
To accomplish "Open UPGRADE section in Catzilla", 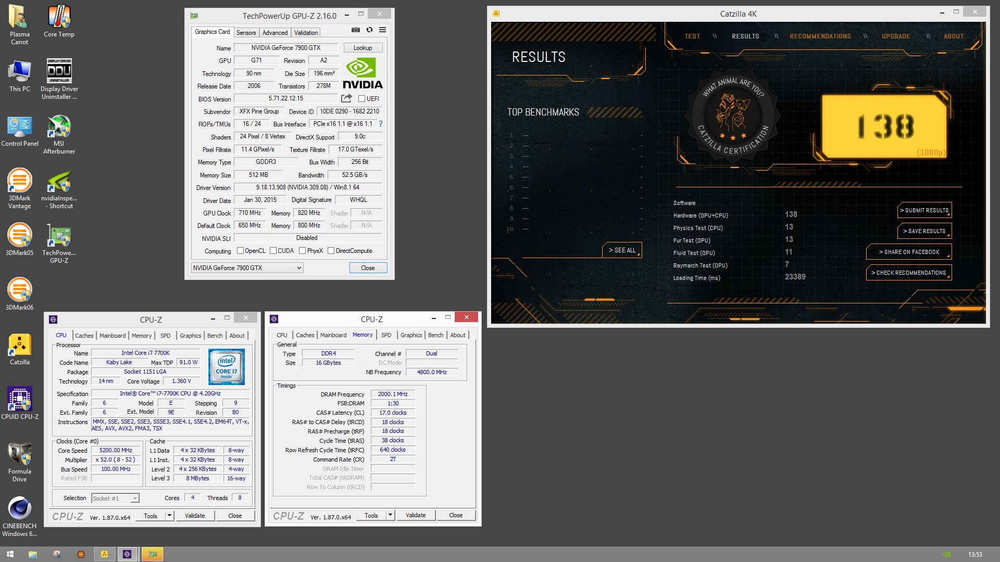I will (896, 36).
